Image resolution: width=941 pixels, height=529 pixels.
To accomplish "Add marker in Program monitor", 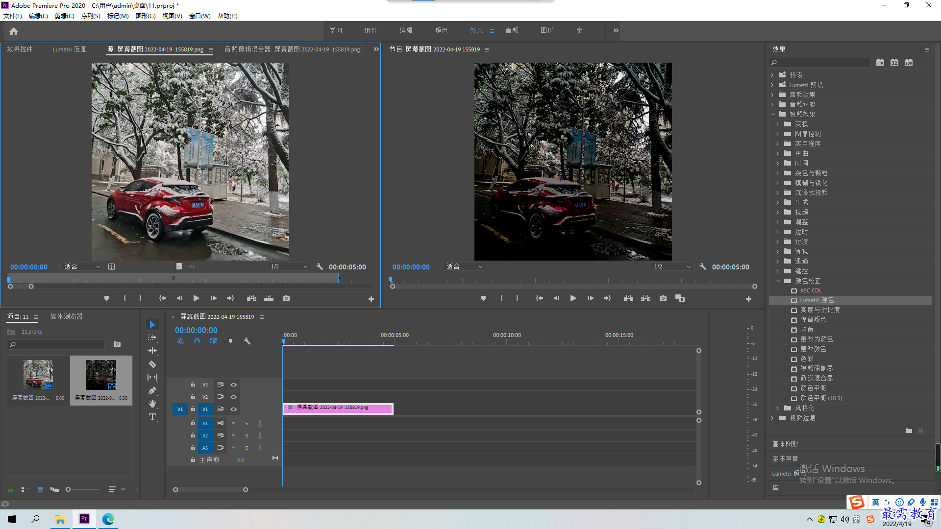I will [483, 298].
